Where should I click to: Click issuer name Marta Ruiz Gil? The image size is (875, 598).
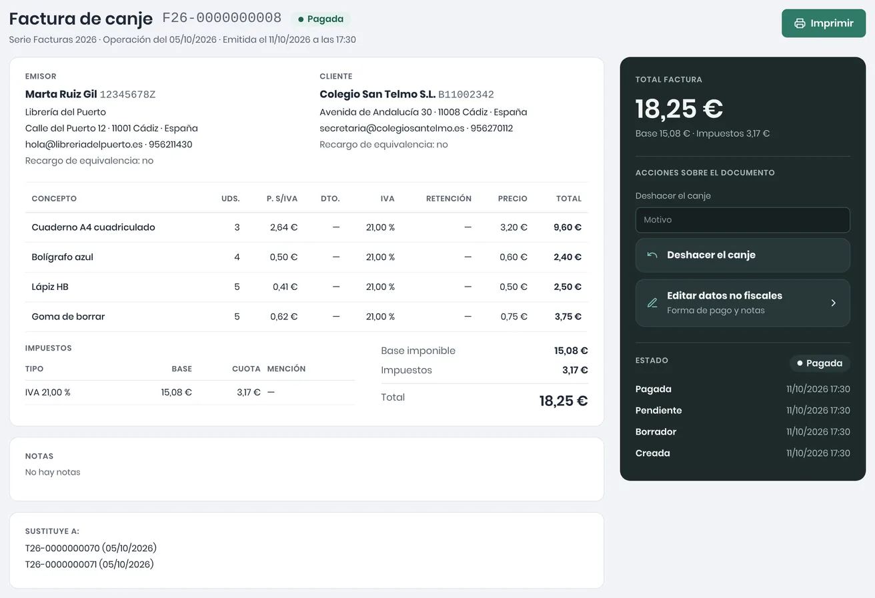61,95
